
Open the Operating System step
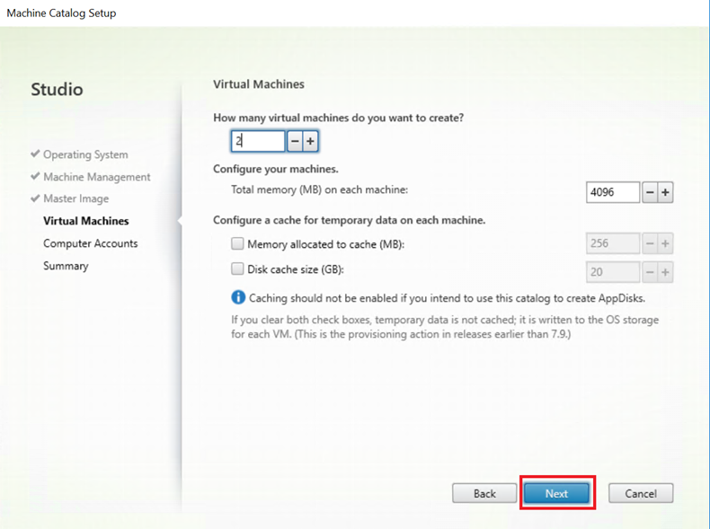[85, 154]
